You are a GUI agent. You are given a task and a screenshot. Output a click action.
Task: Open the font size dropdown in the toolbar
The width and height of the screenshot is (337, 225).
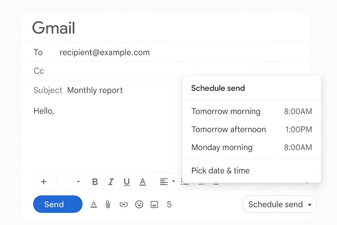(79, 181)
